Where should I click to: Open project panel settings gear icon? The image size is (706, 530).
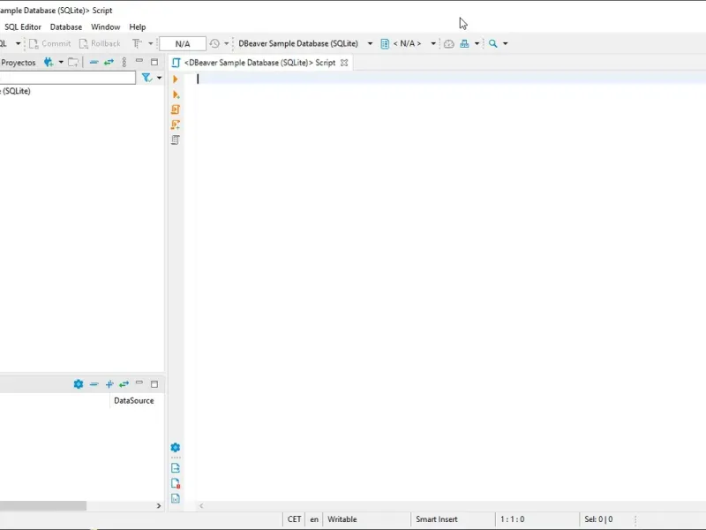(79, 384)
